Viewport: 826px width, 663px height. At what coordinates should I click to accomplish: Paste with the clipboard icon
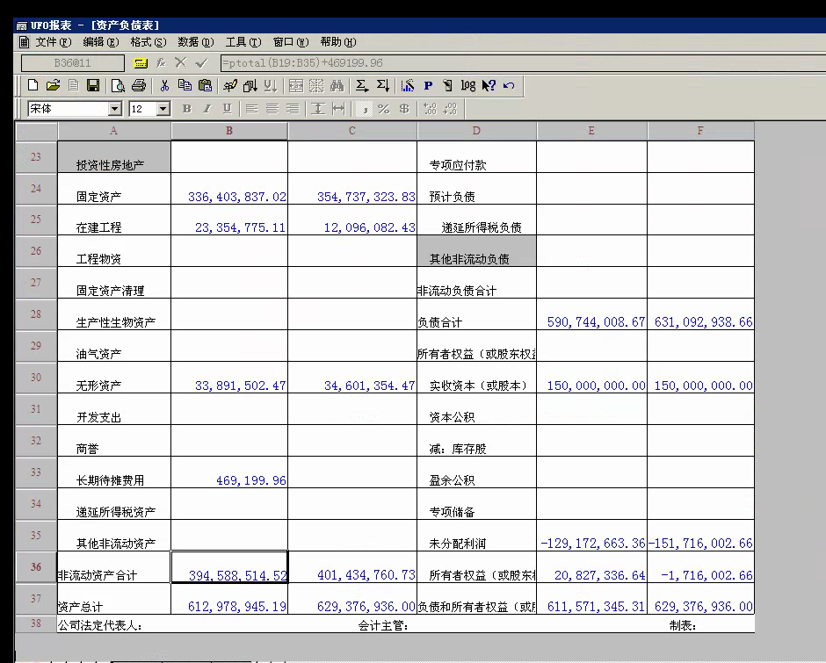click(205, 85)
